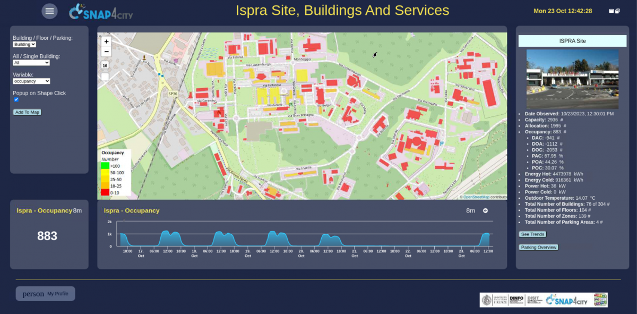637x314 pixels.
Task: Click the blank square map control
Action: [105, 77]
